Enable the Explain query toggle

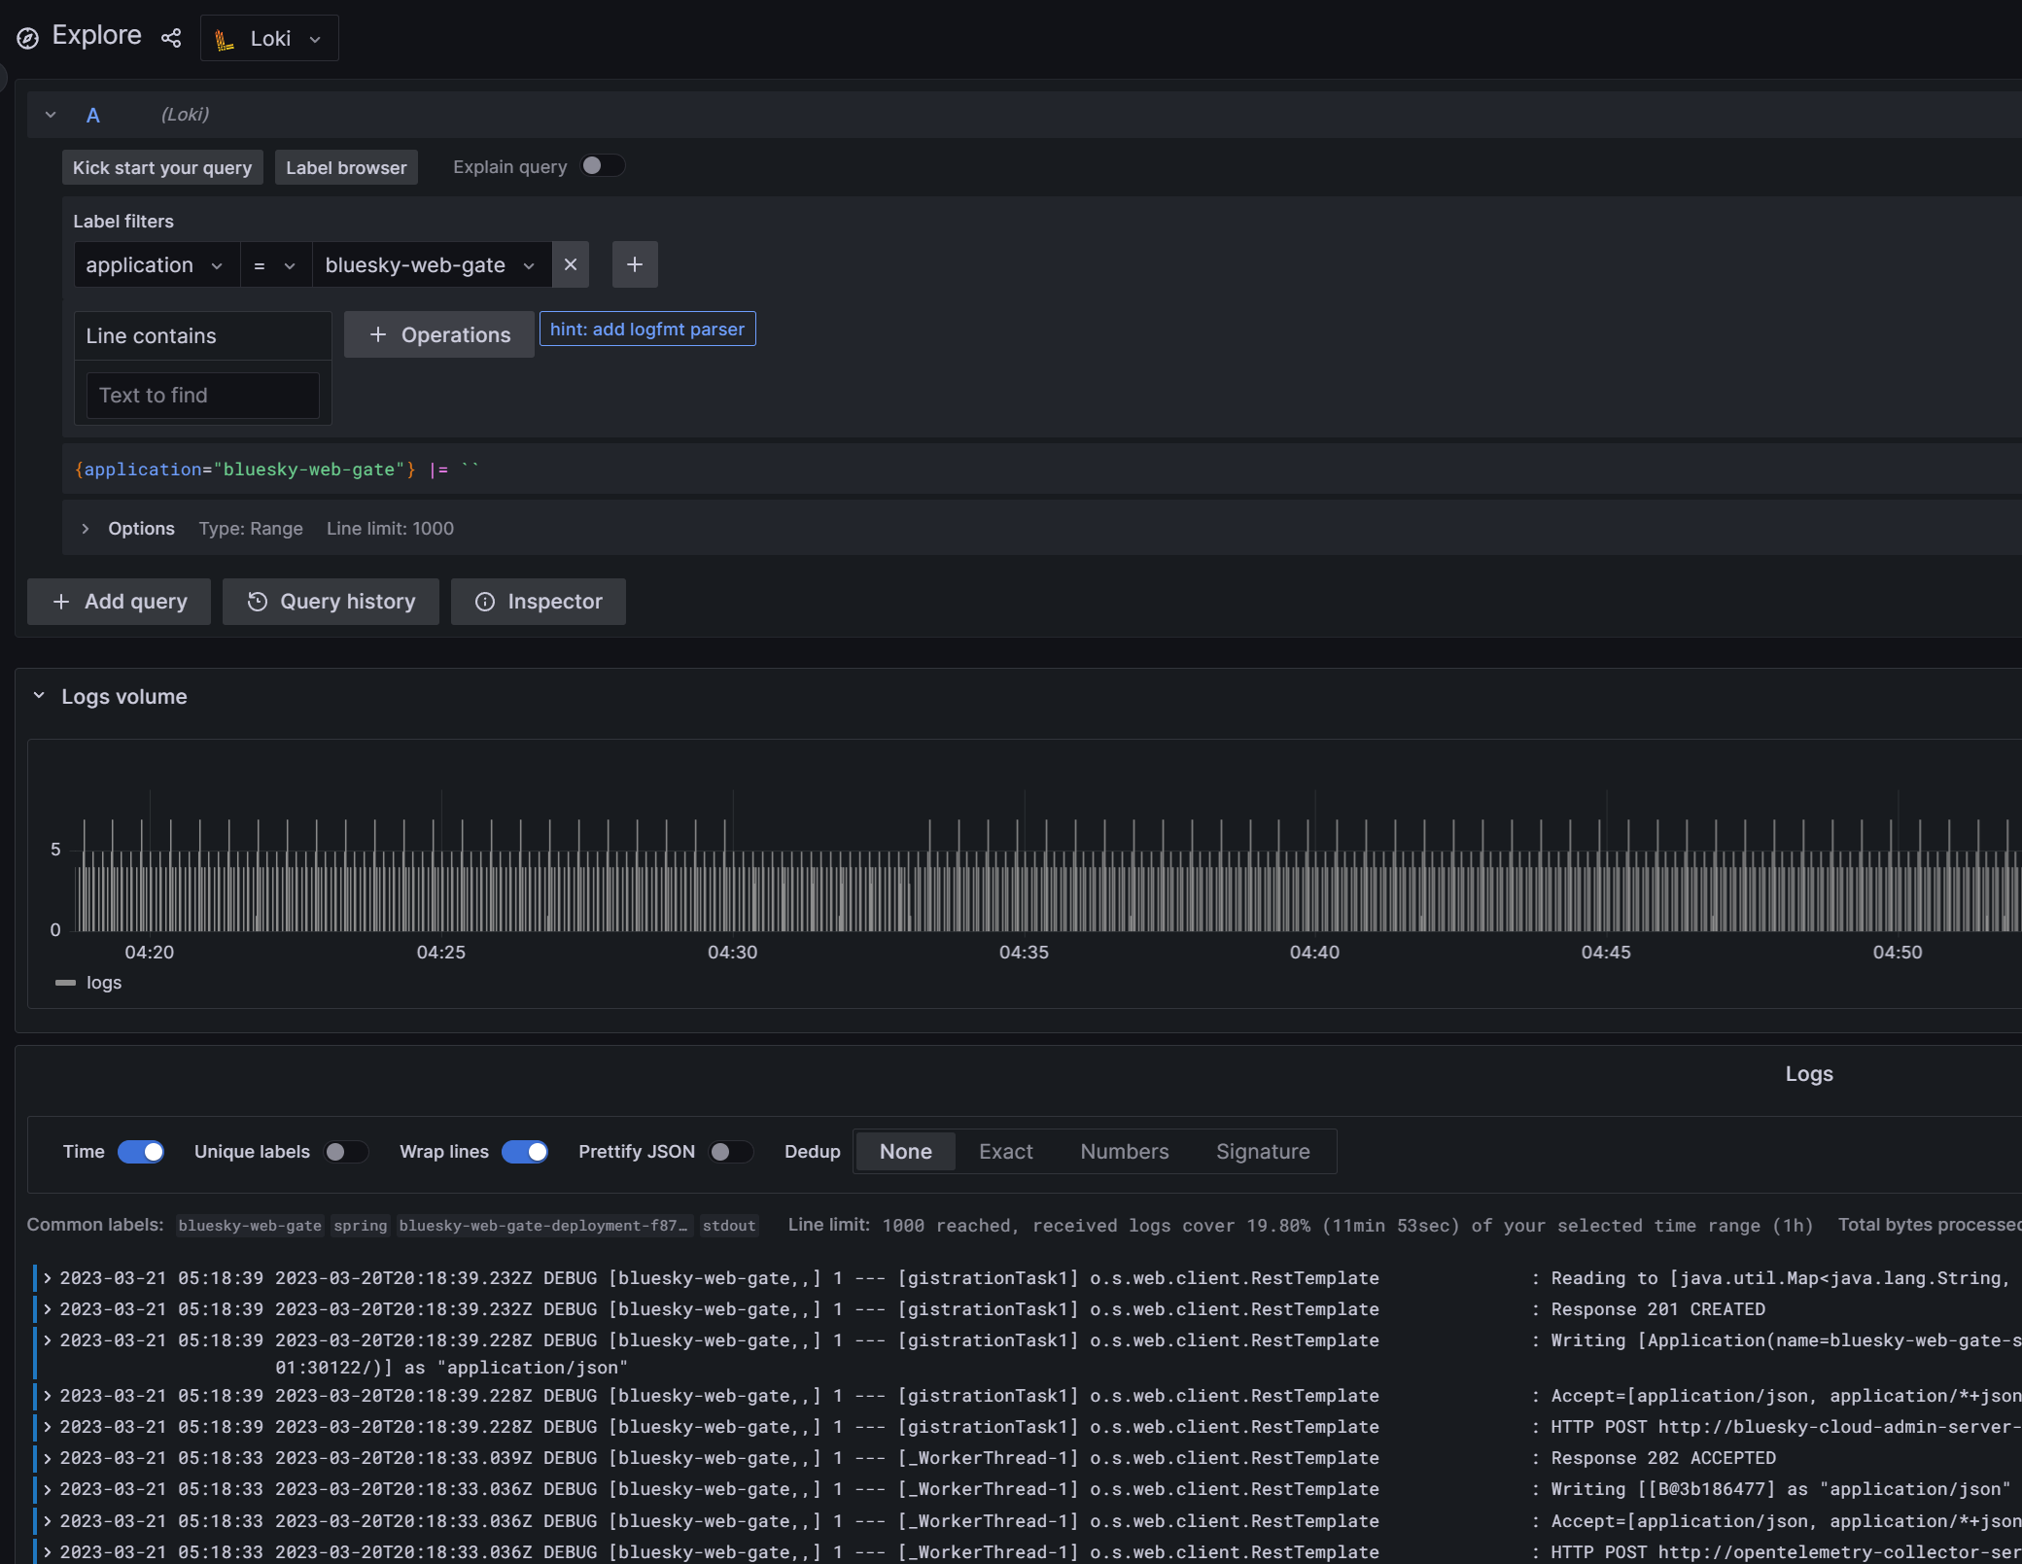point(602,166)
